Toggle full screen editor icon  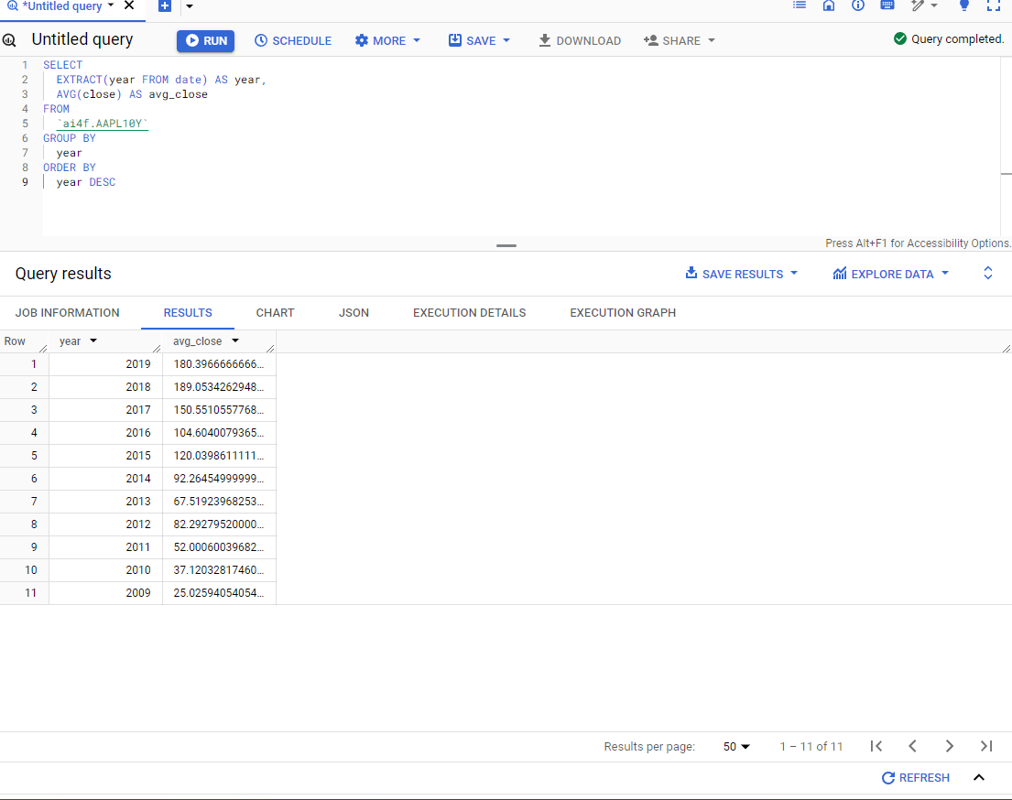click(x=994, y=5)
